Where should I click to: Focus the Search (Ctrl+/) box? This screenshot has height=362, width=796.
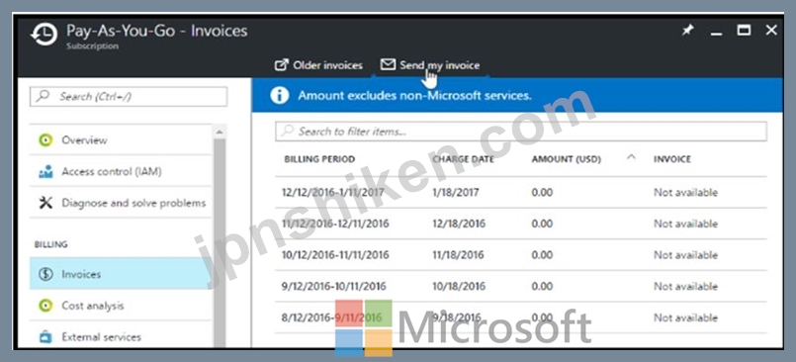pyautogui.click(x=129, y=97)
